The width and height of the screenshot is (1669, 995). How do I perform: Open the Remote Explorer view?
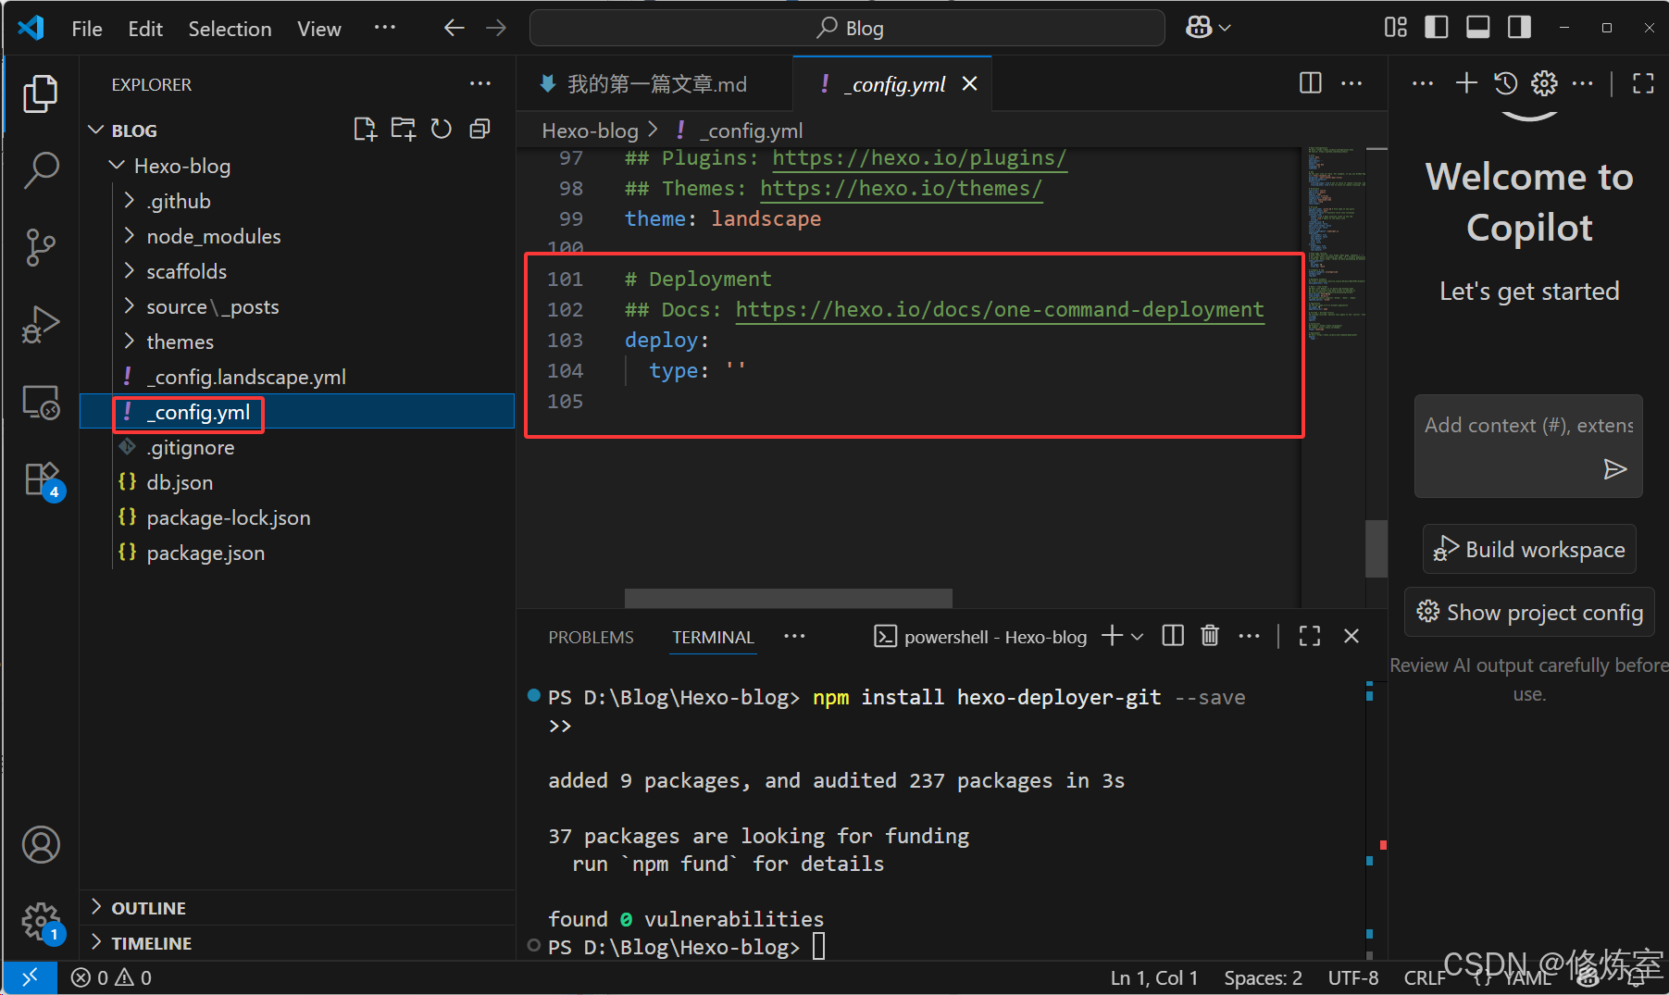click(x=40, y=403)
